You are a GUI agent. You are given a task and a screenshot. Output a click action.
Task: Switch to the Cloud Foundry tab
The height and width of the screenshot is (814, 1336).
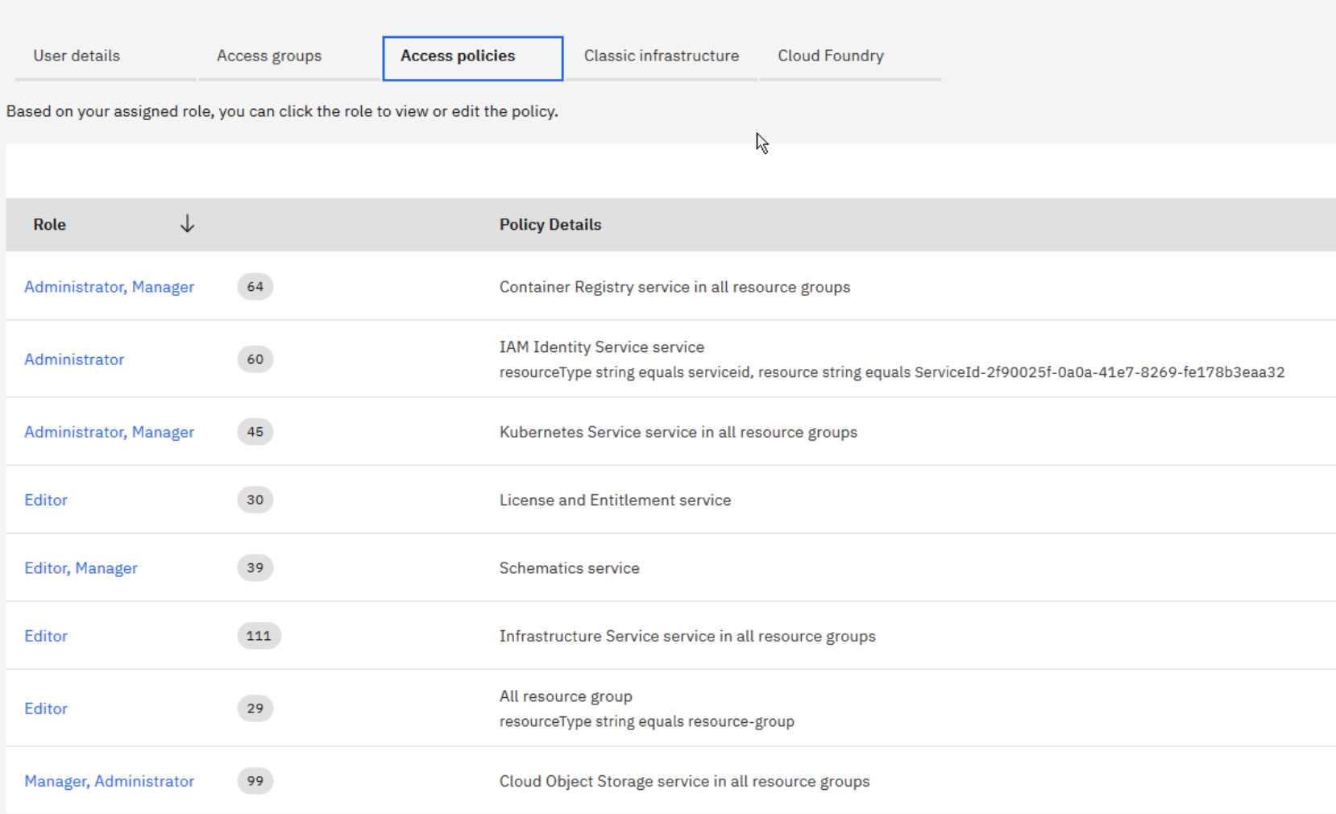tap(830, 56)
